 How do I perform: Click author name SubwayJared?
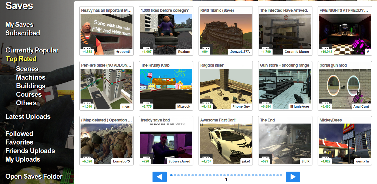pyautogui.click(x=179, y=161)
